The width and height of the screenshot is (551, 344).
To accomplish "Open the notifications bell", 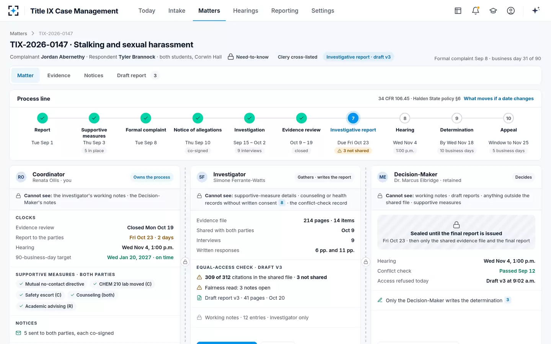I will click(476, 11).
